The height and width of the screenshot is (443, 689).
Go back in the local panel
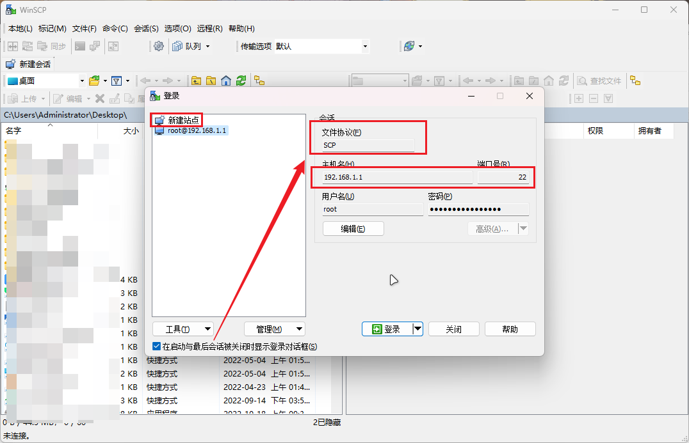145,81
